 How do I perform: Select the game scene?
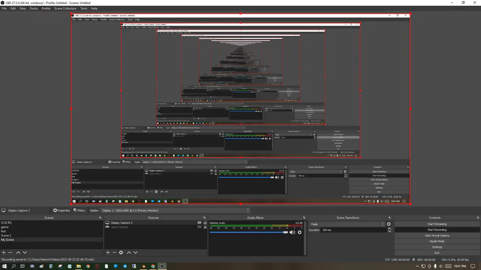pos(51,227)
